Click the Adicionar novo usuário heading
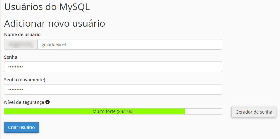The image size is (280, 139). click(55, 23)
